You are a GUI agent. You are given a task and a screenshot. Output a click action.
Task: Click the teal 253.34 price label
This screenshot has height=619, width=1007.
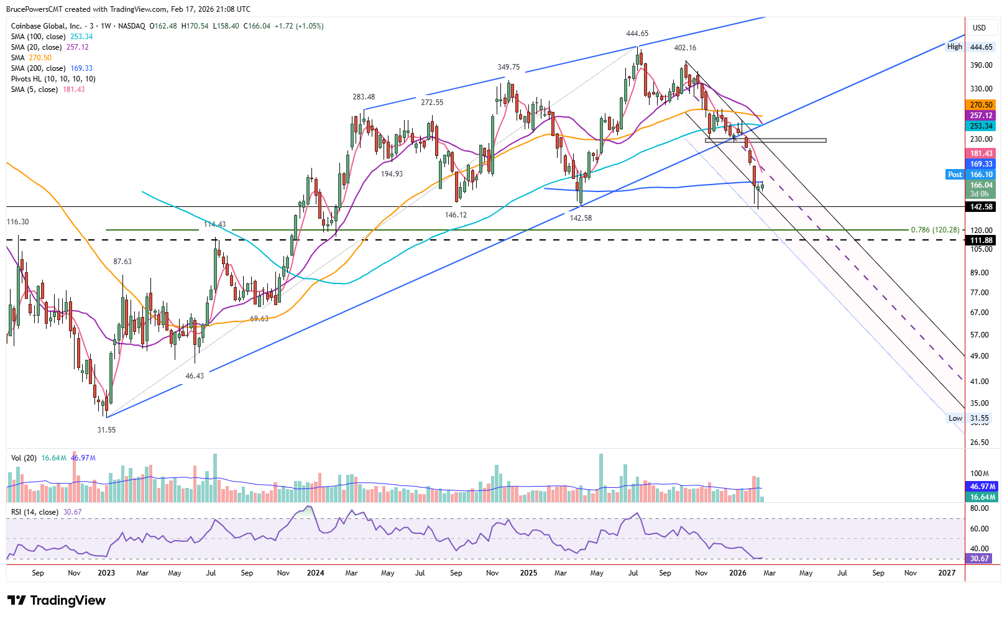click(x=981, y=126)
